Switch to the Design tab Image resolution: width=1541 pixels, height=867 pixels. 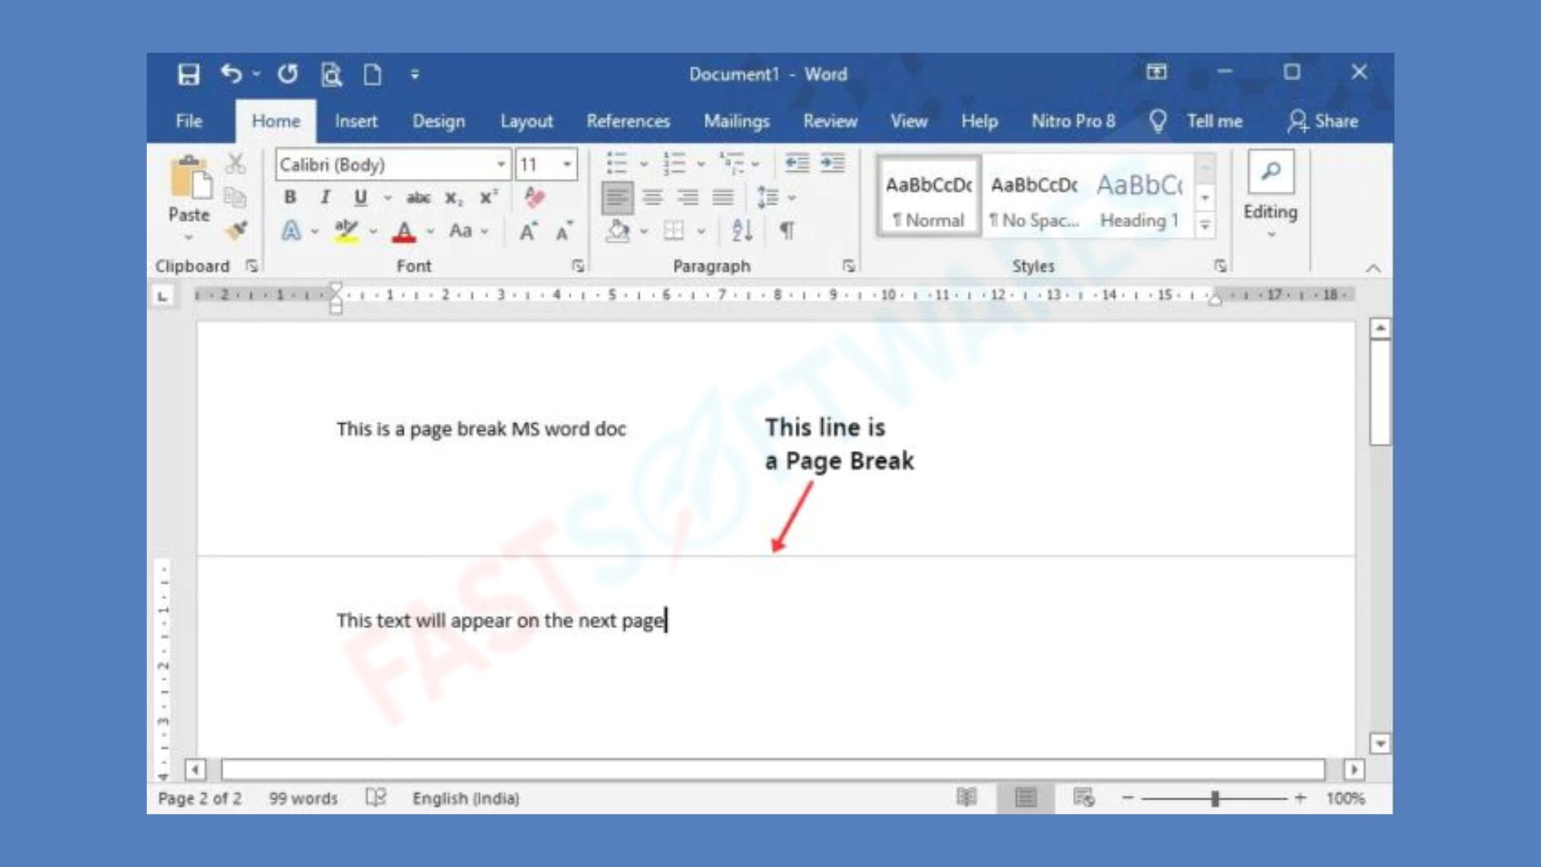pyautogui.click(x=438, y=121)
